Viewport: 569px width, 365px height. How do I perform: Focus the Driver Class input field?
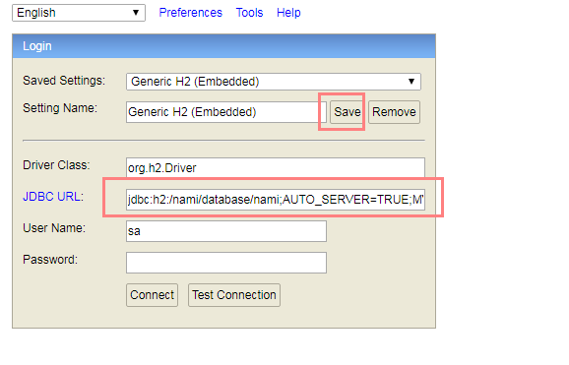pos(276,168)
